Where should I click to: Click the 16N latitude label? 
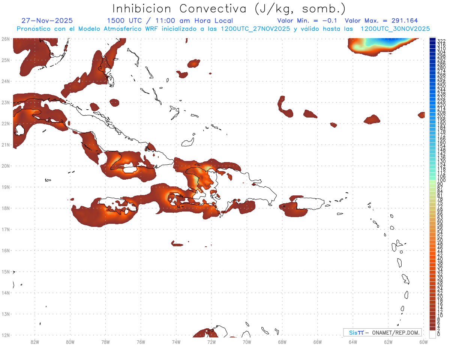[6, 250]
